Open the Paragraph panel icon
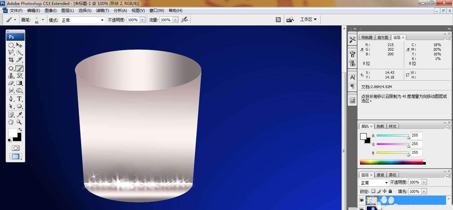The height and width of the screenshot is (210, 453). 352,86
